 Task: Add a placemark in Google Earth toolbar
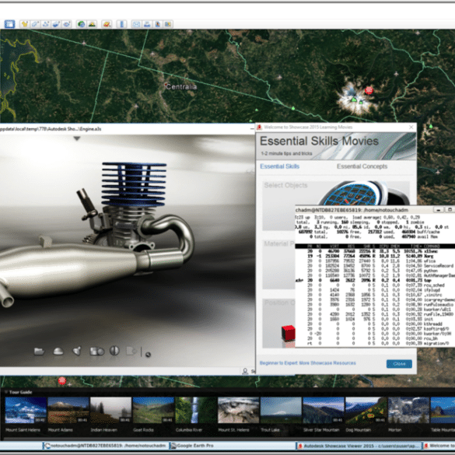point(24,24)
